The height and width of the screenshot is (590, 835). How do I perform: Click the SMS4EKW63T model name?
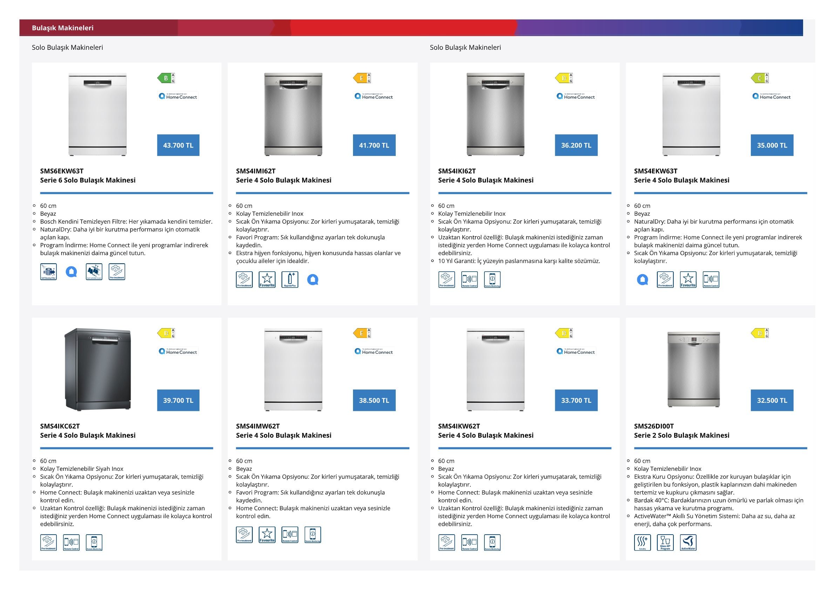tap(656, 171)
